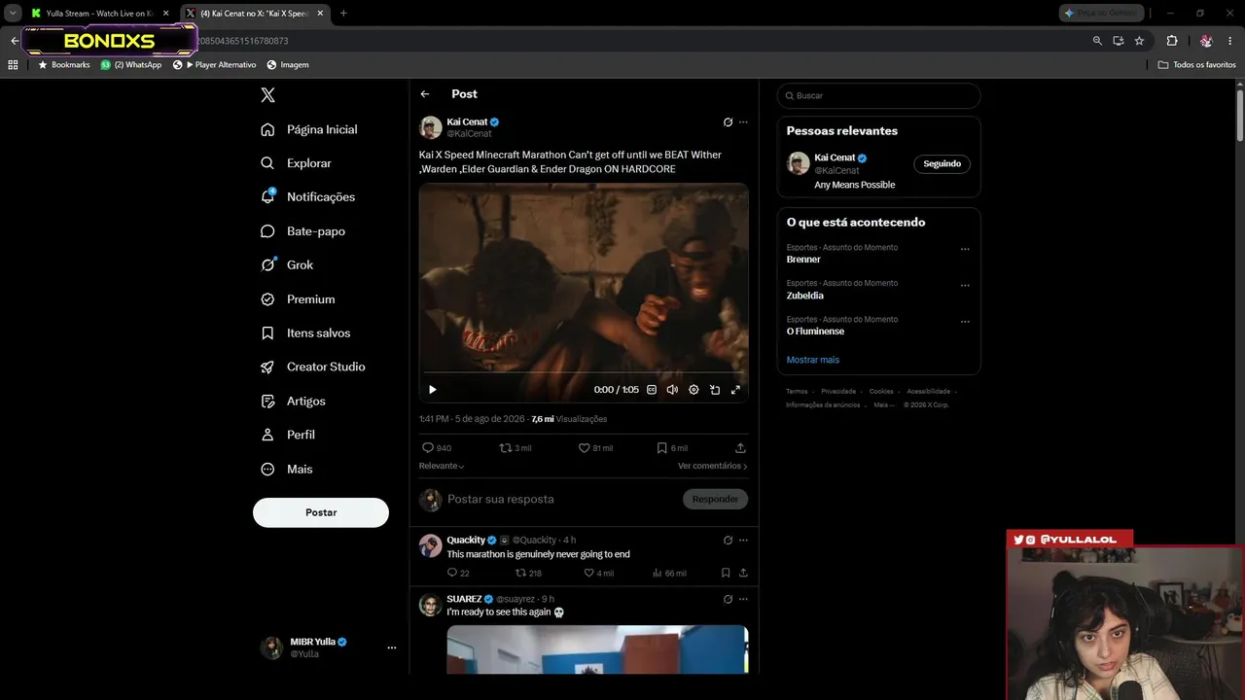Go back using the Post header arrow
Viewport: 1245px width, 700px height.
coord(425,94)
